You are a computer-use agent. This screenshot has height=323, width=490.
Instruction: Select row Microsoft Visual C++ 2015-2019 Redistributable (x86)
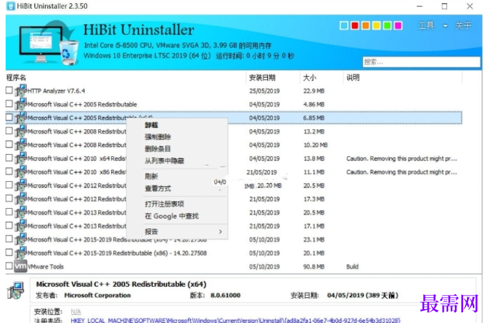pyautogui.click(x=117, y=253)
